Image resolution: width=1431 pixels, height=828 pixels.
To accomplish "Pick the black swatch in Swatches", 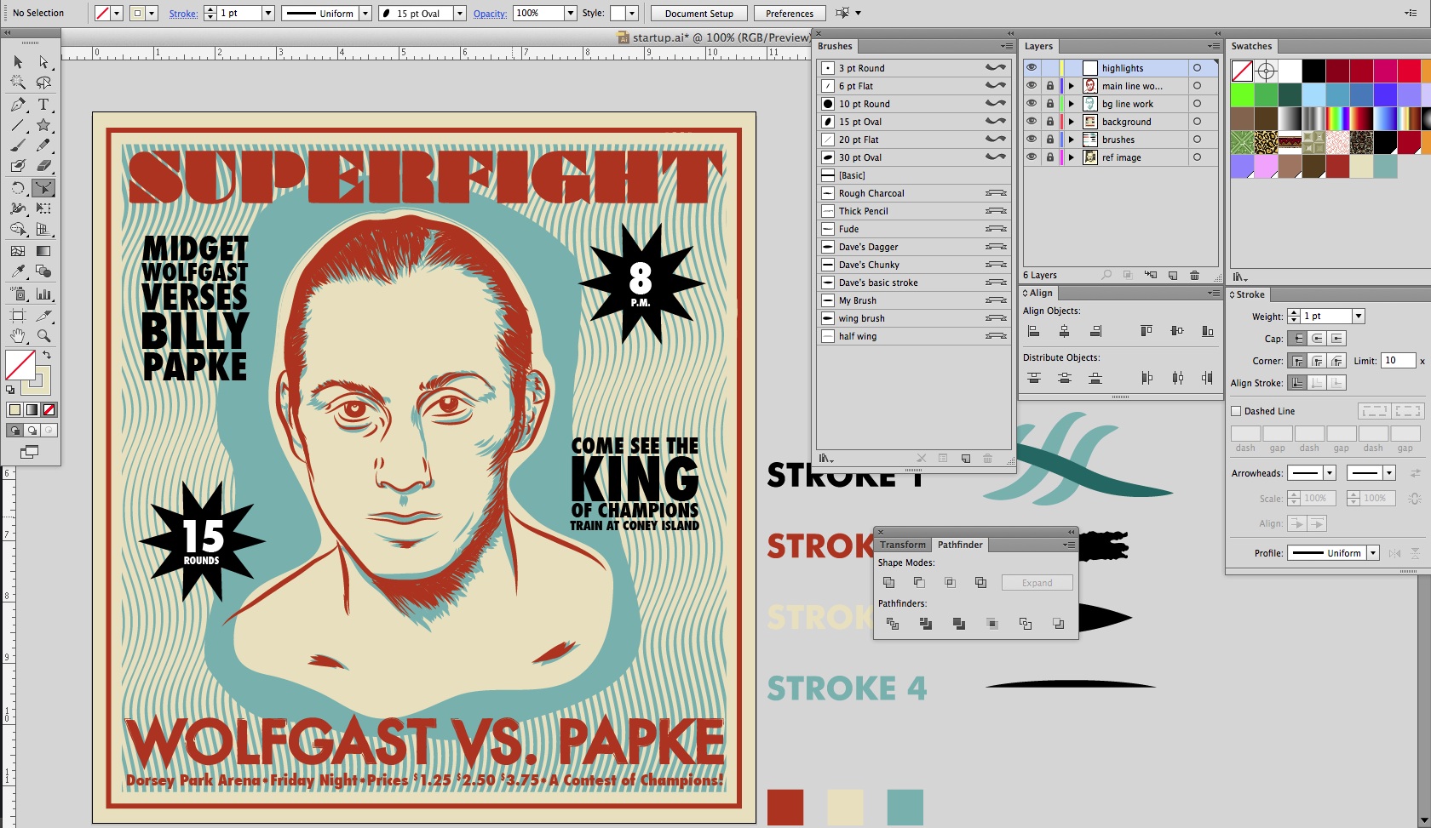I will point(1313,71).
